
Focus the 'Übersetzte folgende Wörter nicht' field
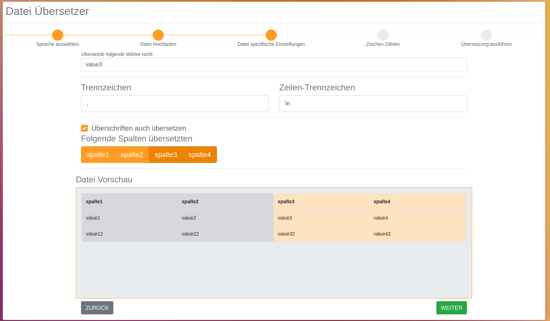tap(274, 65)
